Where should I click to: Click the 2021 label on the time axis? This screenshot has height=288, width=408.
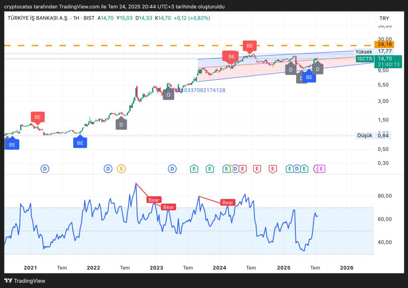coord(31,268)
